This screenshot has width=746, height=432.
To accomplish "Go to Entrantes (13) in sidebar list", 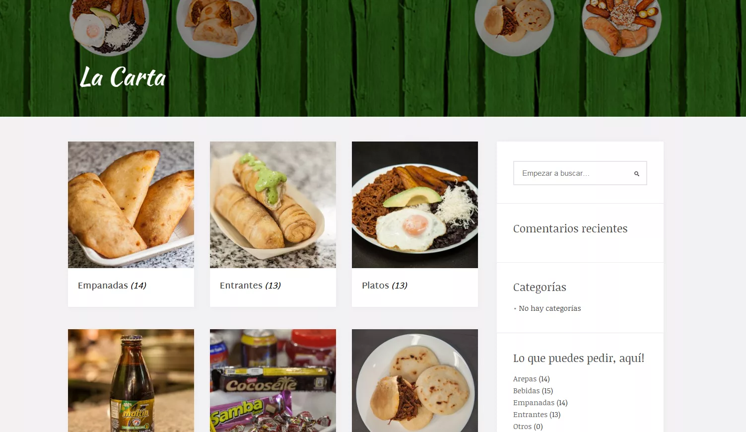I will click(537, 415).
